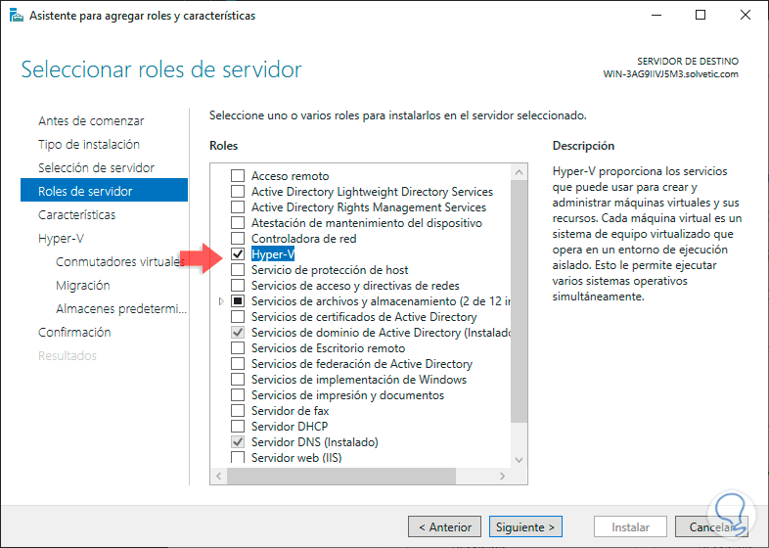Open the Tipo de instalación page
The width and height of the screenshot is (769, 548).
point(88,145)
